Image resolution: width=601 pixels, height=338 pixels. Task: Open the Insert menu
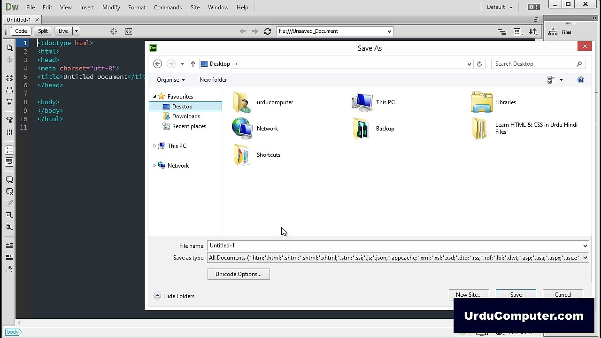coord(87,7)
